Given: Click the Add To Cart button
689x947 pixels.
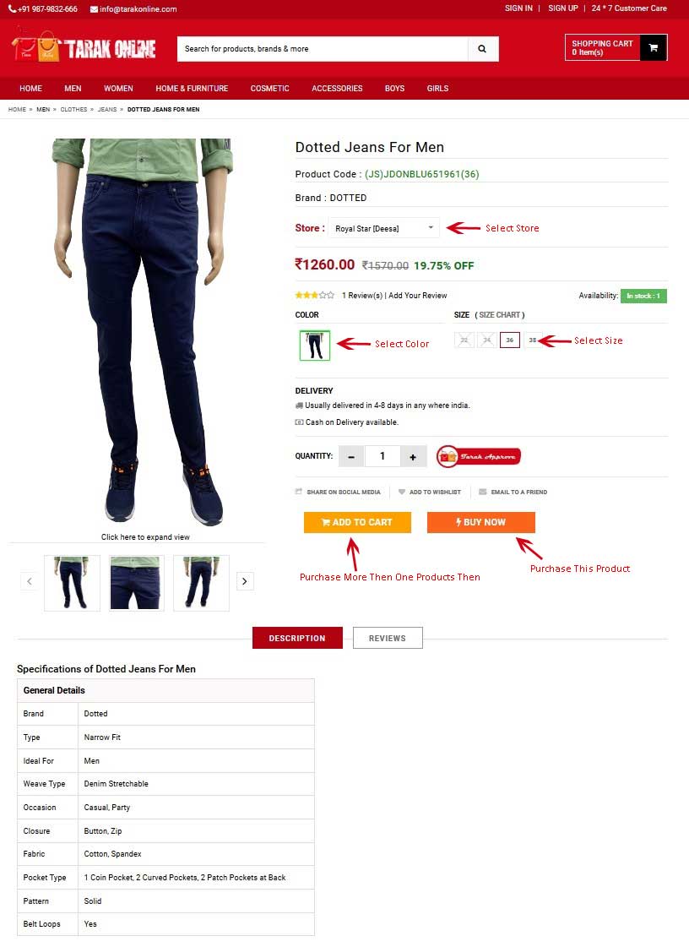Looking at the screenshot, I should (x=357, y=522).
